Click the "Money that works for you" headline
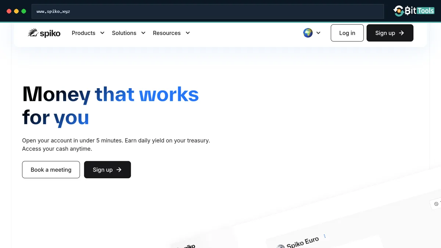The image size is (441, 248). (x=111, y=106)
